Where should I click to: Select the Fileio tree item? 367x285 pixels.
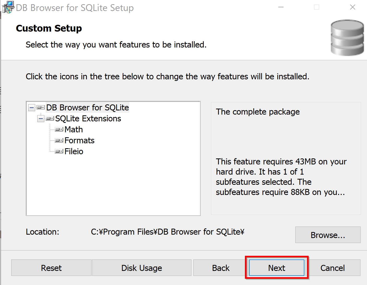(x=74, y=151)
